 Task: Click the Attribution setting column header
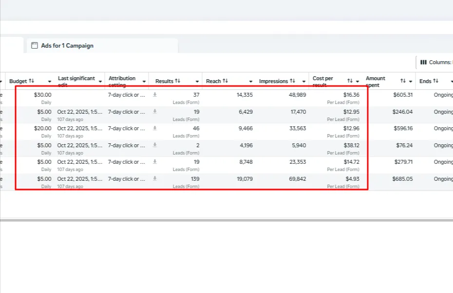[122, 81]
